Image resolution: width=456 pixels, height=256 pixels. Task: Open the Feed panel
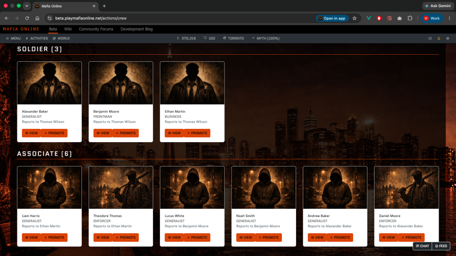pyautogui.click(x=441, y=246)
